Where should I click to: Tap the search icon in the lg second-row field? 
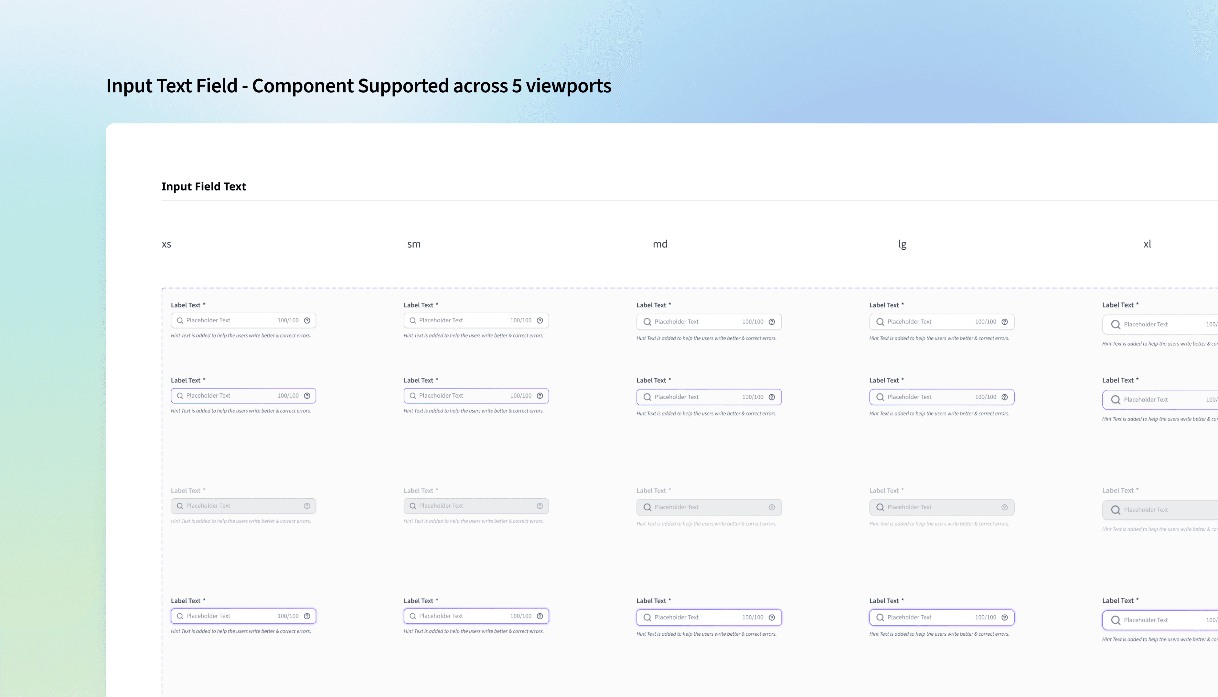point(880,397)
